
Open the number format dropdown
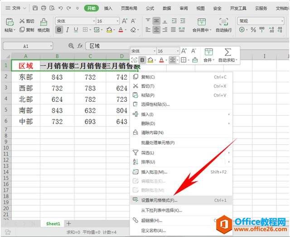pyautogui.click(x=282, y=21)
